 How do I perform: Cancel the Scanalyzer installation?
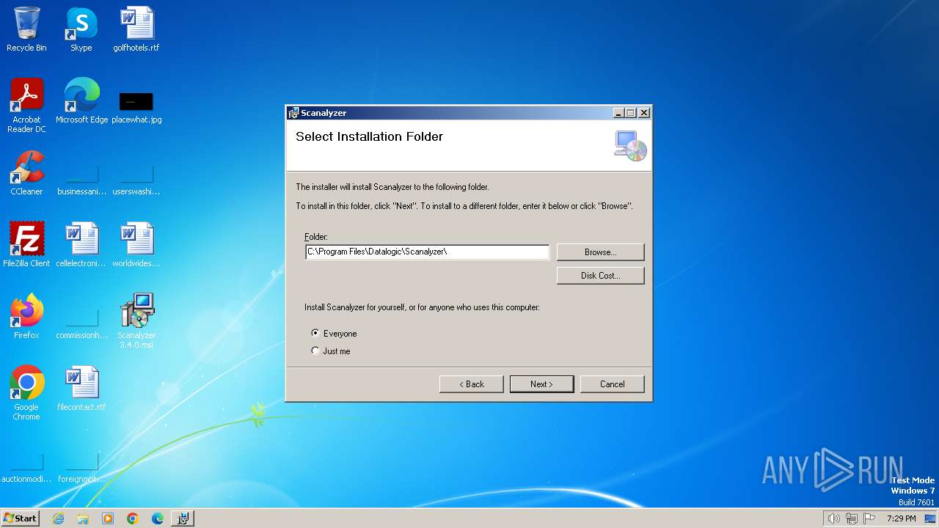point(612,384)
